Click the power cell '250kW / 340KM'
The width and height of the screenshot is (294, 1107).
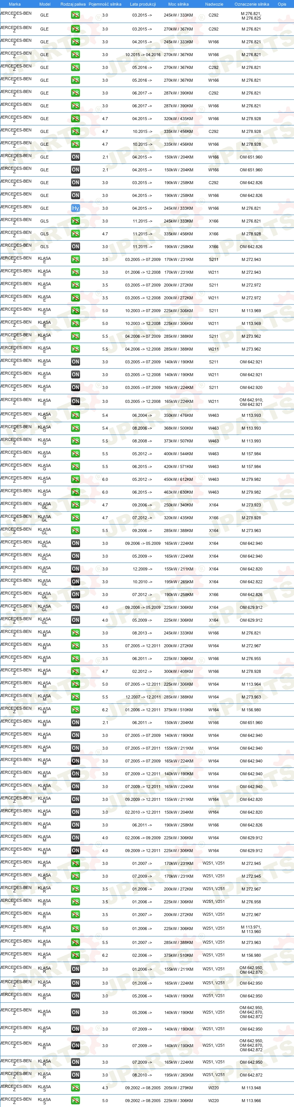[x=179, y=505]
